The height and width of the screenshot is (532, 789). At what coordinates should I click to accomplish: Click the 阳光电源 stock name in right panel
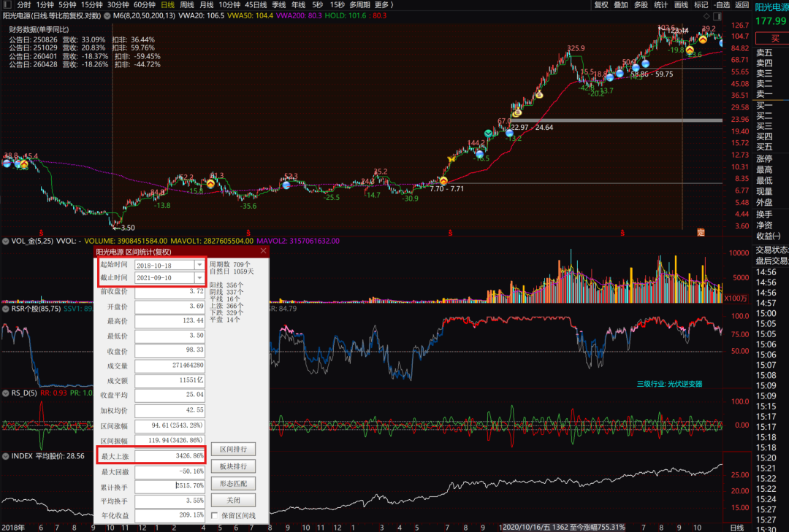coord(772,7)
